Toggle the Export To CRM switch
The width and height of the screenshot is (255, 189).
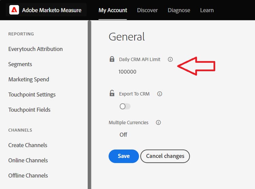125,107
